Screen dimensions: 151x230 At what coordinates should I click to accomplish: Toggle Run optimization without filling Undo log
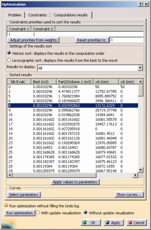(6, 206)
